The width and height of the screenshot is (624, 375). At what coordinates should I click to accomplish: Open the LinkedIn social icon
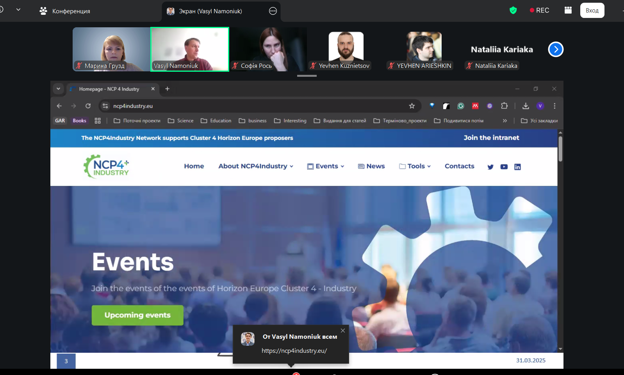517,167
